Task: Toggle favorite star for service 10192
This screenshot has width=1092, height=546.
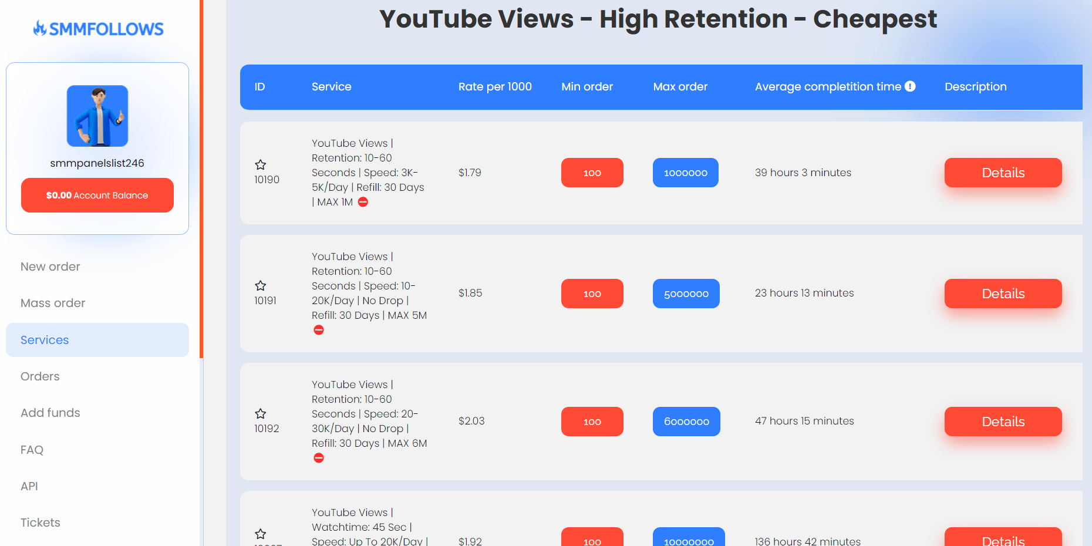Action: click(261, 414)
